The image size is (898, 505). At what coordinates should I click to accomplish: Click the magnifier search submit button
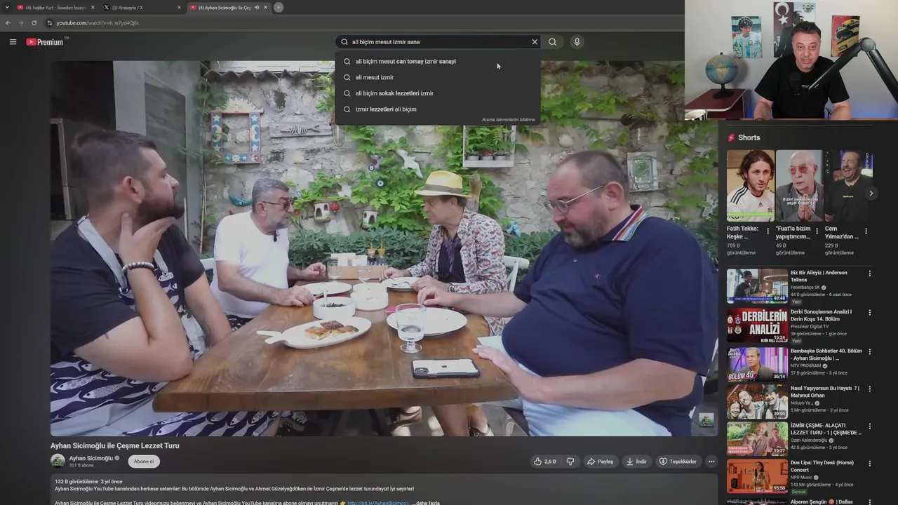552,42
